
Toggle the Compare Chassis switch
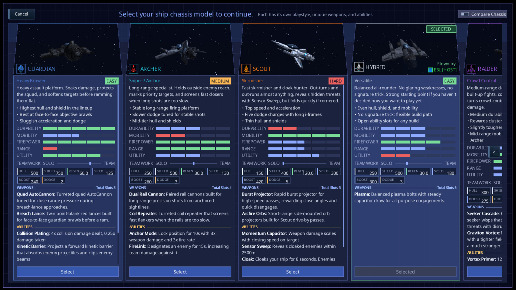click(x=465, y=14)
